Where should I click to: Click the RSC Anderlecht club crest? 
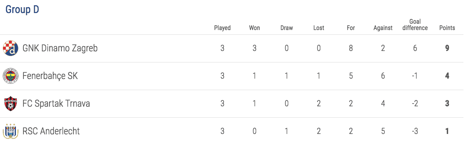[x=11, y=131]
